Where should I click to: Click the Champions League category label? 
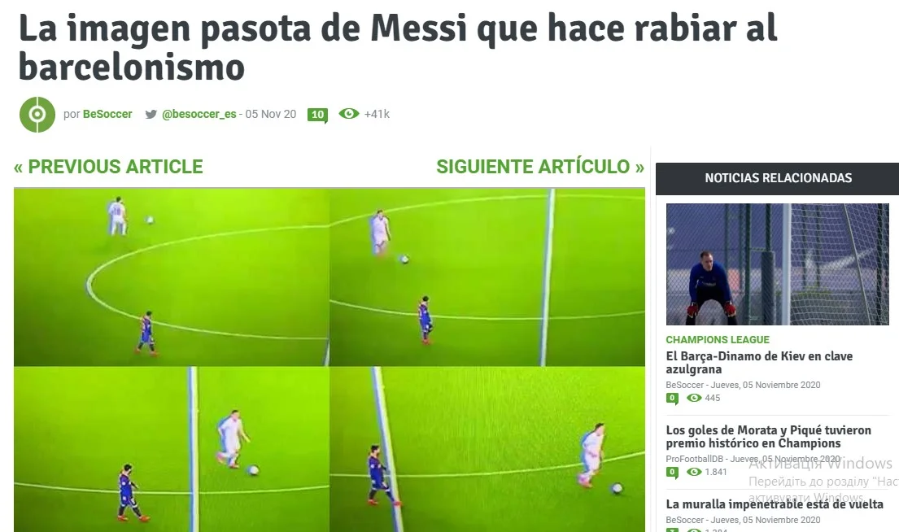click(718, 339)
